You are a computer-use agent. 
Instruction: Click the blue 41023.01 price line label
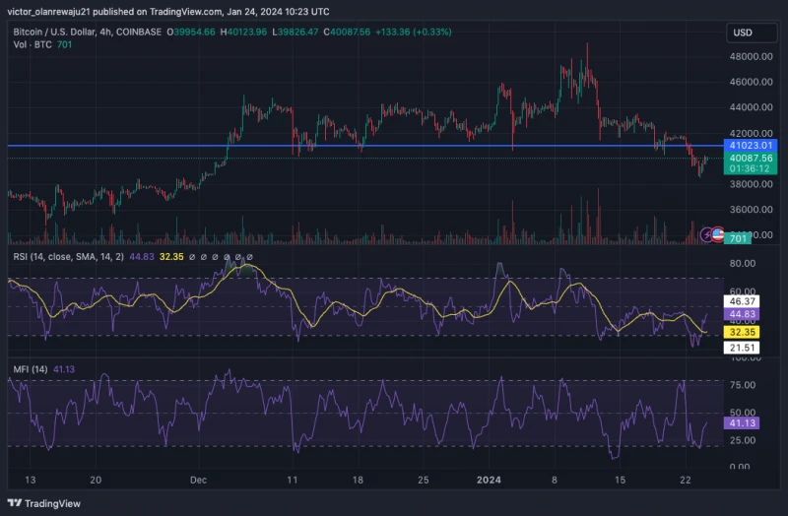point(749,145)
